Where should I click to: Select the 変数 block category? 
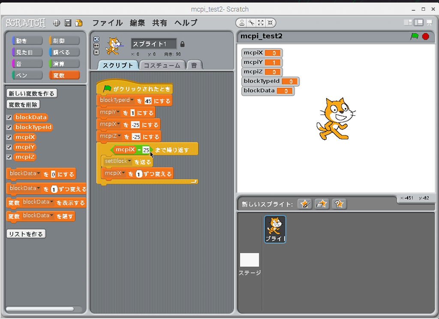(x=64, y=75)
